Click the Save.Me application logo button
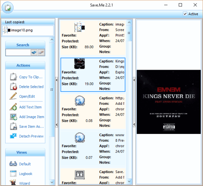The width and height of the screenshot is (203, 186). (x=8, y=8)
